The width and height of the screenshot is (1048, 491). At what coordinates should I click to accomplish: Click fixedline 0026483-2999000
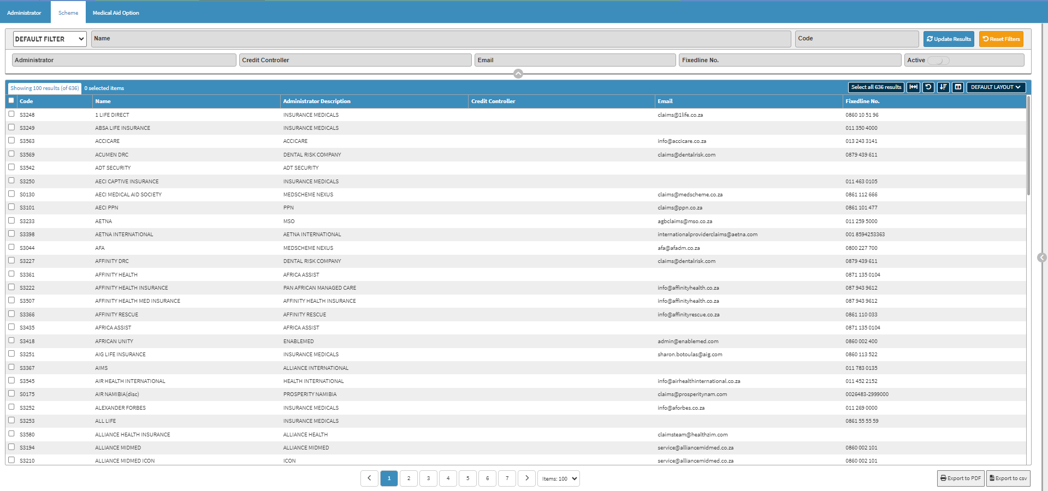pyautogui.click(x=867, y=394)
